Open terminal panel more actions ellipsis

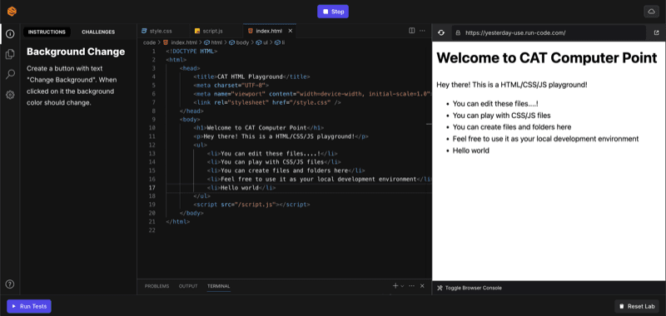pos(411,286)
